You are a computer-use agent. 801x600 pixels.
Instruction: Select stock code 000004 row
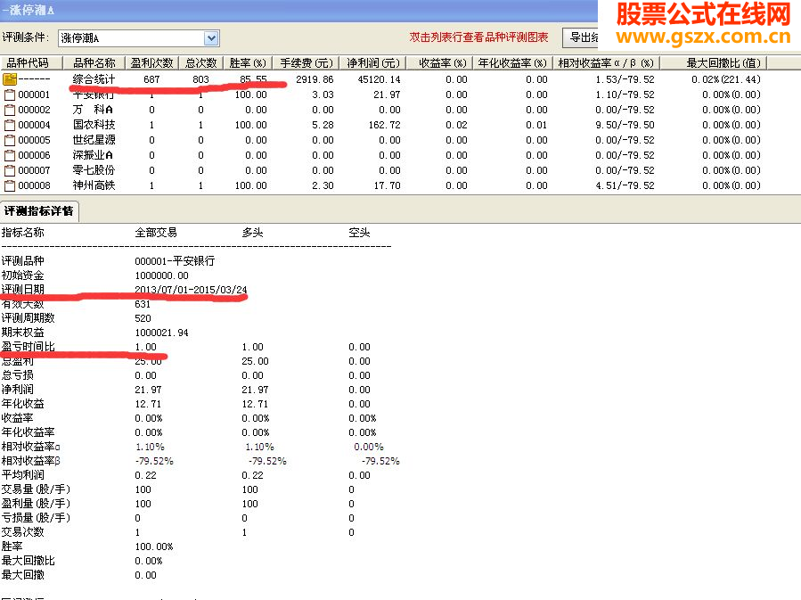pyautogui.click(x=34, y=125)
